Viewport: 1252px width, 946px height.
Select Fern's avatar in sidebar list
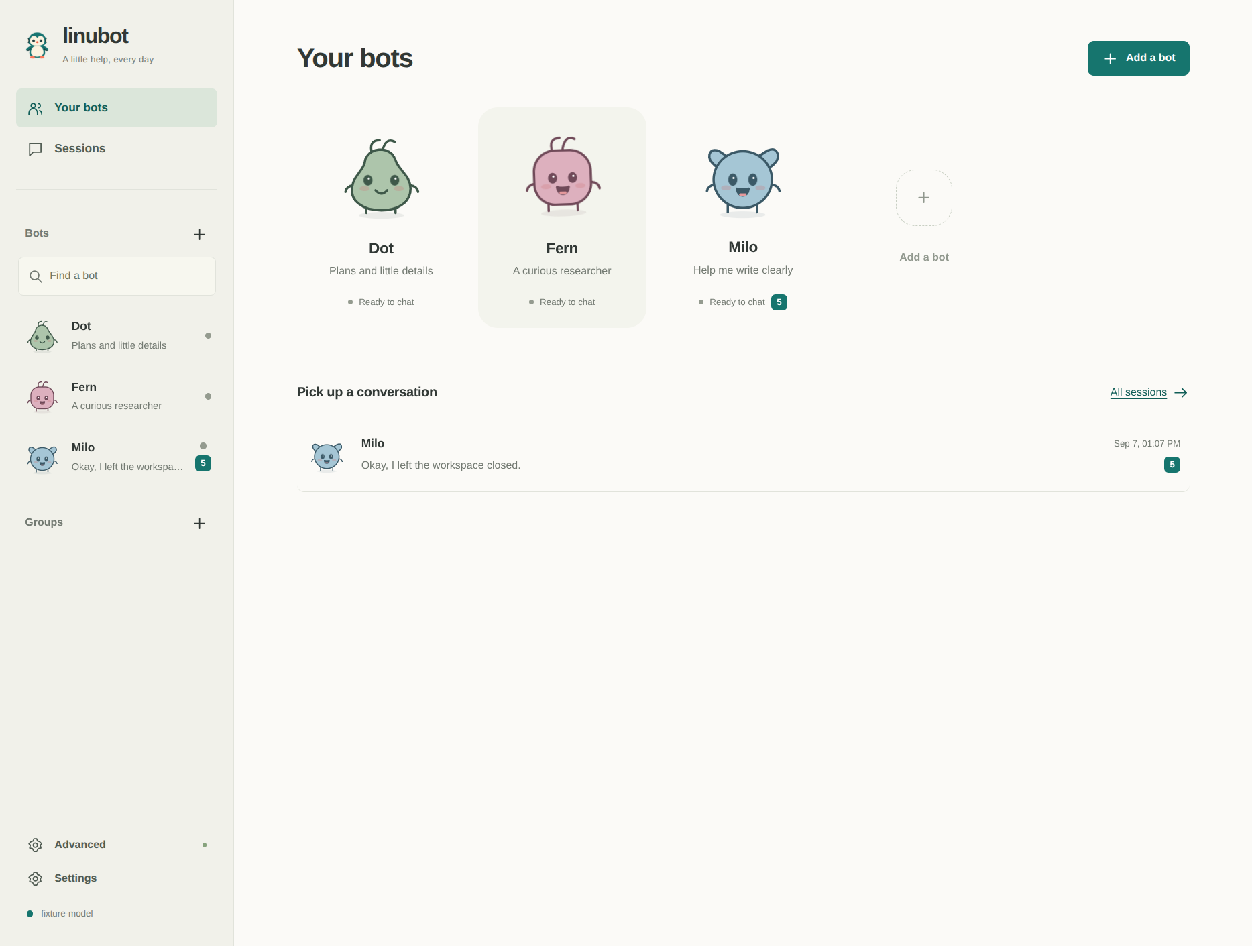pyautogui.click(x=42, y=396)
